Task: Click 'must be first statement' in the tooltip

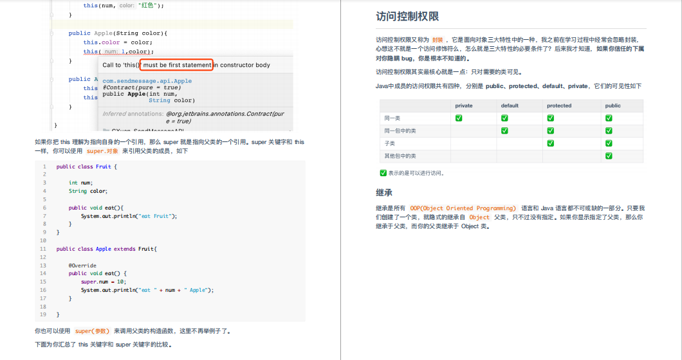Action: pyautogui.click(x=177, y=65)
